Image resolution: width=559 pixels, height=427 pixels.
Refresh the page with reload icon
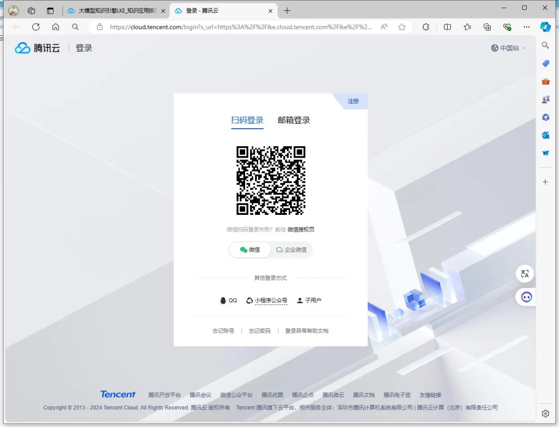pos(36,27)
